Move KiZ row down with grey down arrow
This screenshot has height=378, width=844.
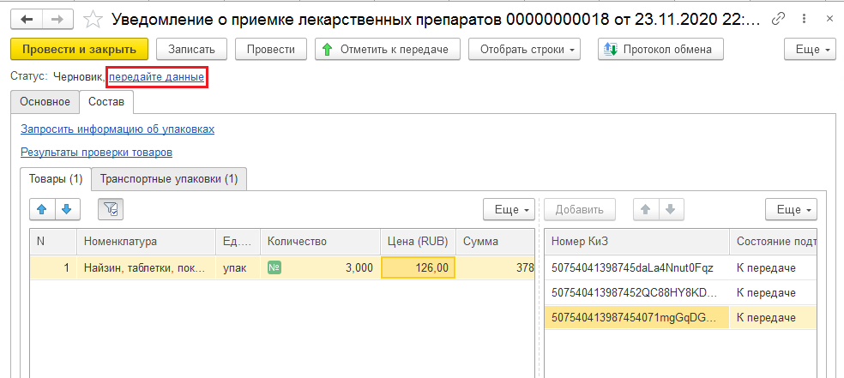[x=671, y=210]
